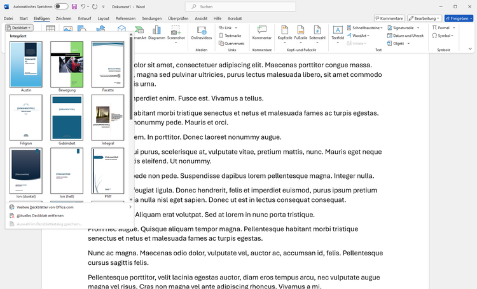Viewport: 477px width, 289px height.
Task: Click the 3D-Modelle cube icon
Action: [x=121, y=28]
